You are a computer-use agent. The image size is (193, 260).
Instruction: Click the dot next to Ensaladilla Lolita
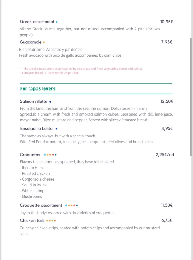56,129
